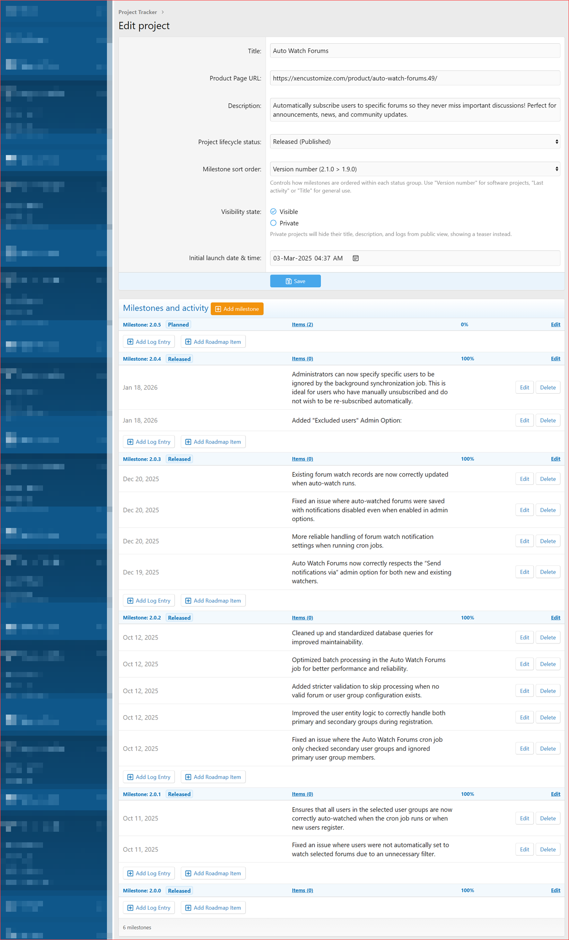Edit milestone 2.0.4

tap(556, 359)
